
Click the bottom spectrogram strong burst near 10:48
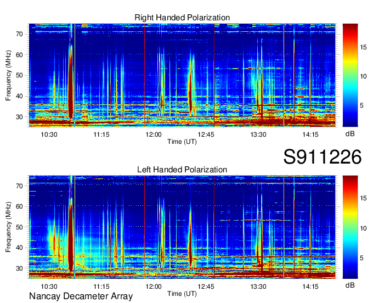[x=71, y=234]
